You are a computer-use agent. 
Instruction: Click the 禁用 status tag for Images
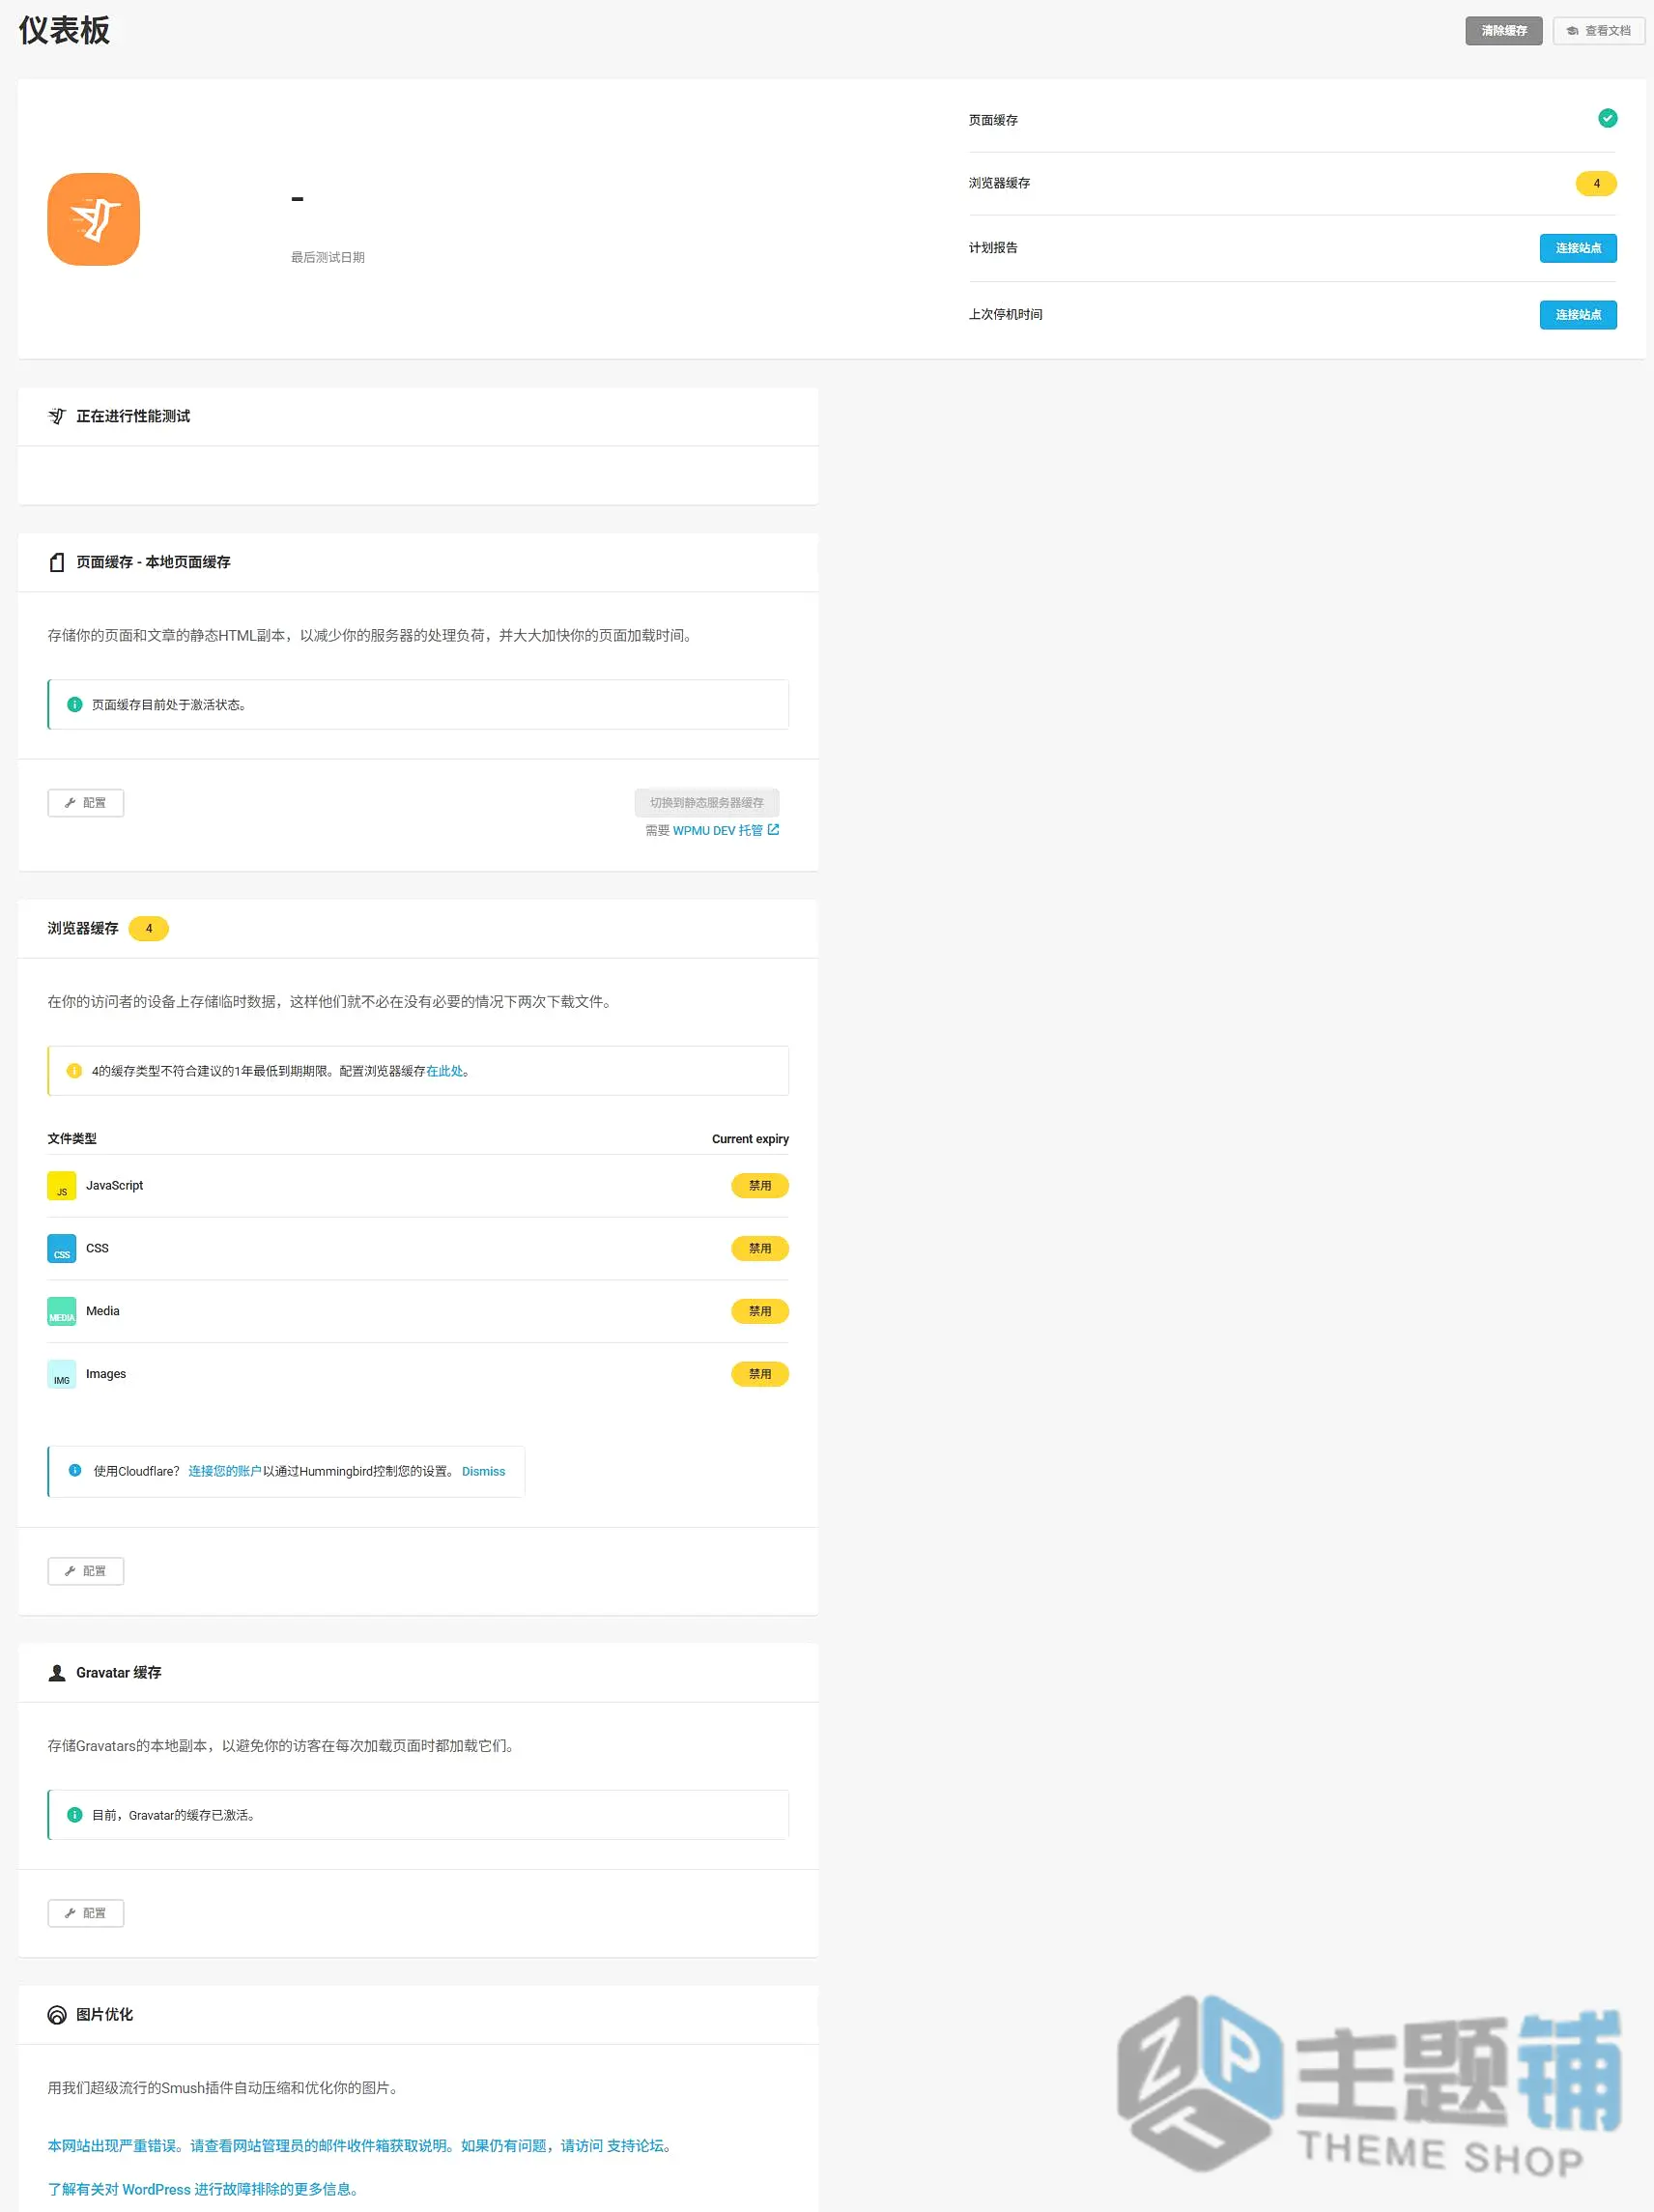[760, 1374]
